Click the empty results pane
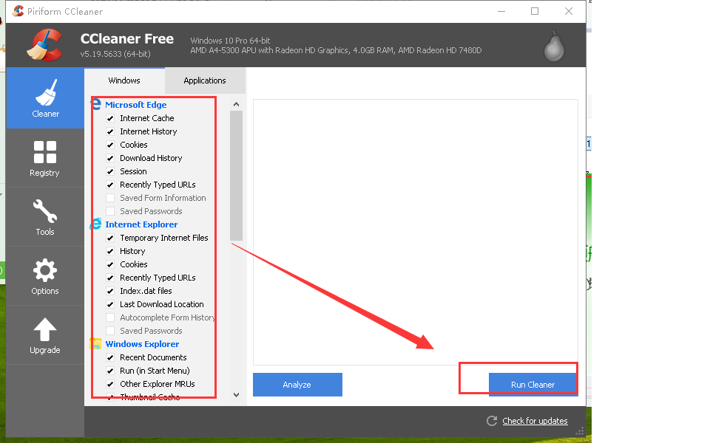710x443 pixels. 415,232
